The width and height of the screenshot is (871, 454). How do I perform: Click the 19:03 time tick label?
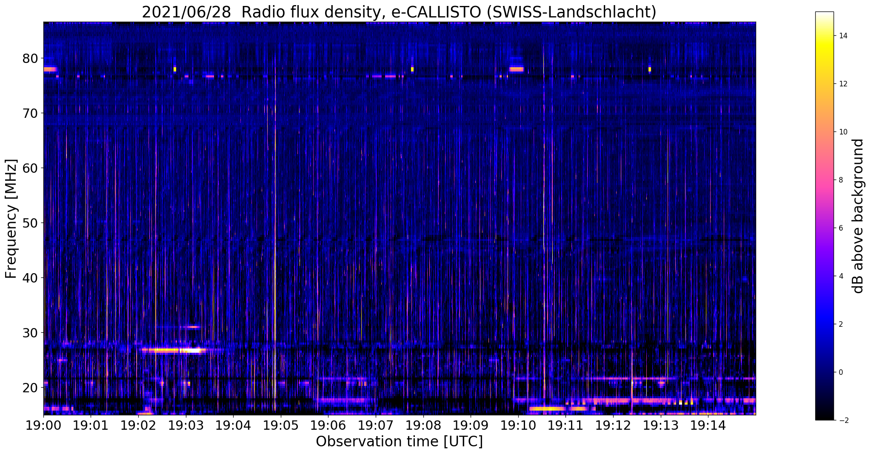(x=186, y=425)
